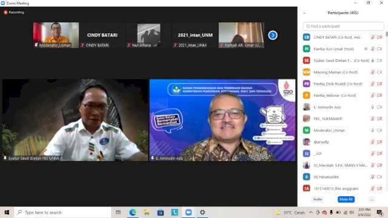Click FBS_SUKMAWATI's muted microphone icon
388x218 pixels.
372,119
